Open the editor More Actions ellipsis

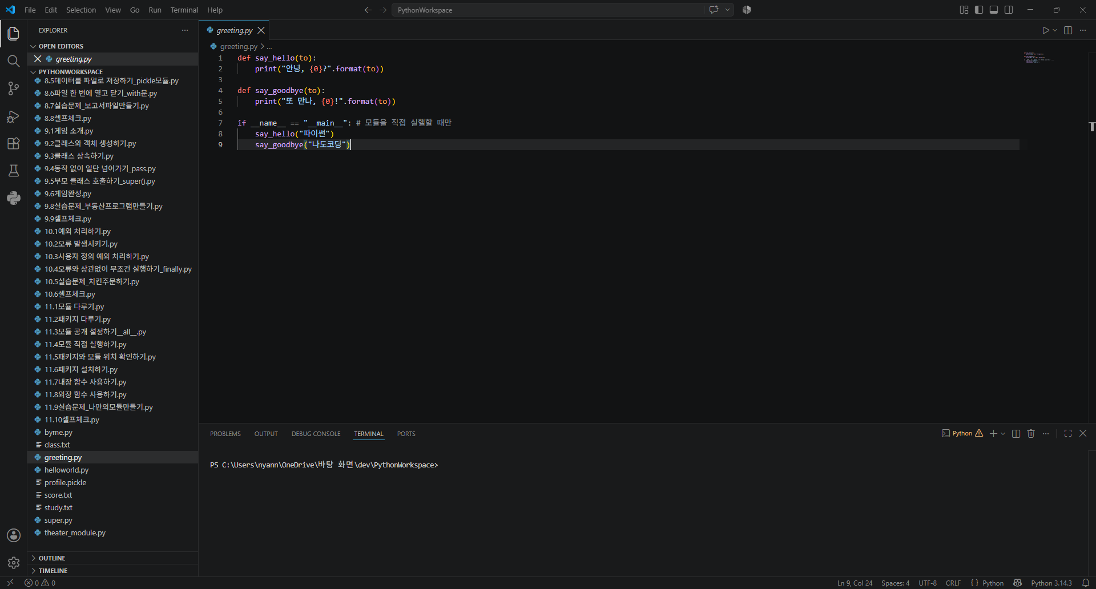[x=1083, y=30]
